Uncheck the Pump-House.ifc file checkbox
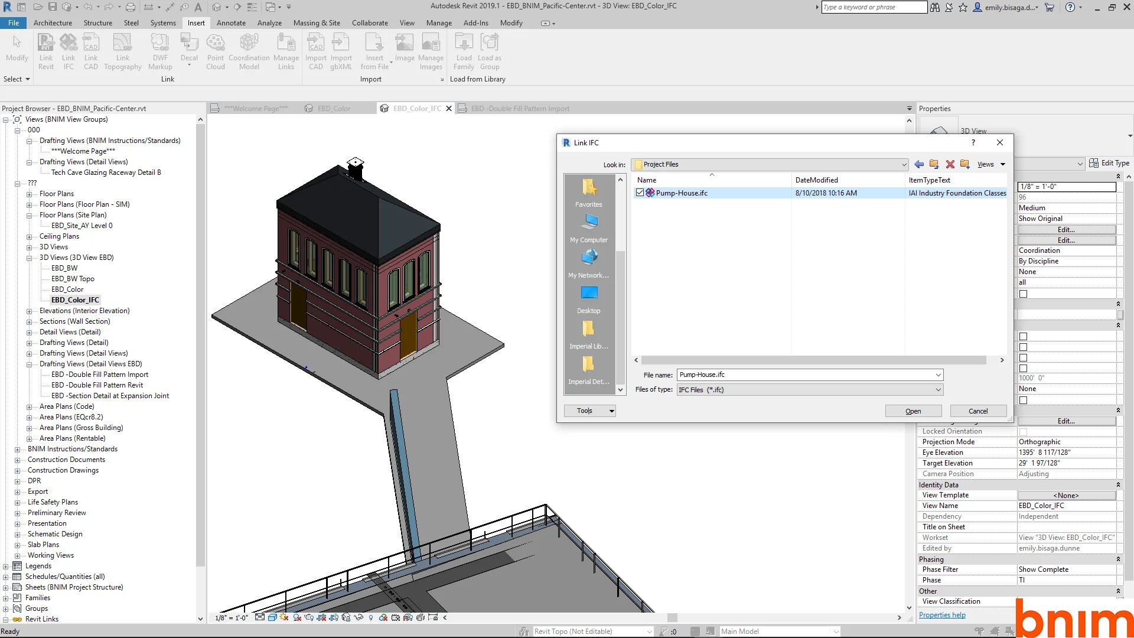The image size is (1134, 638). [640, 193]
